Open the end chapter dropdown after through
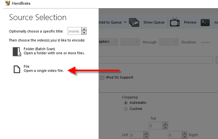Image resolution: width=218 pixels, height=139 pixels. 169,42
